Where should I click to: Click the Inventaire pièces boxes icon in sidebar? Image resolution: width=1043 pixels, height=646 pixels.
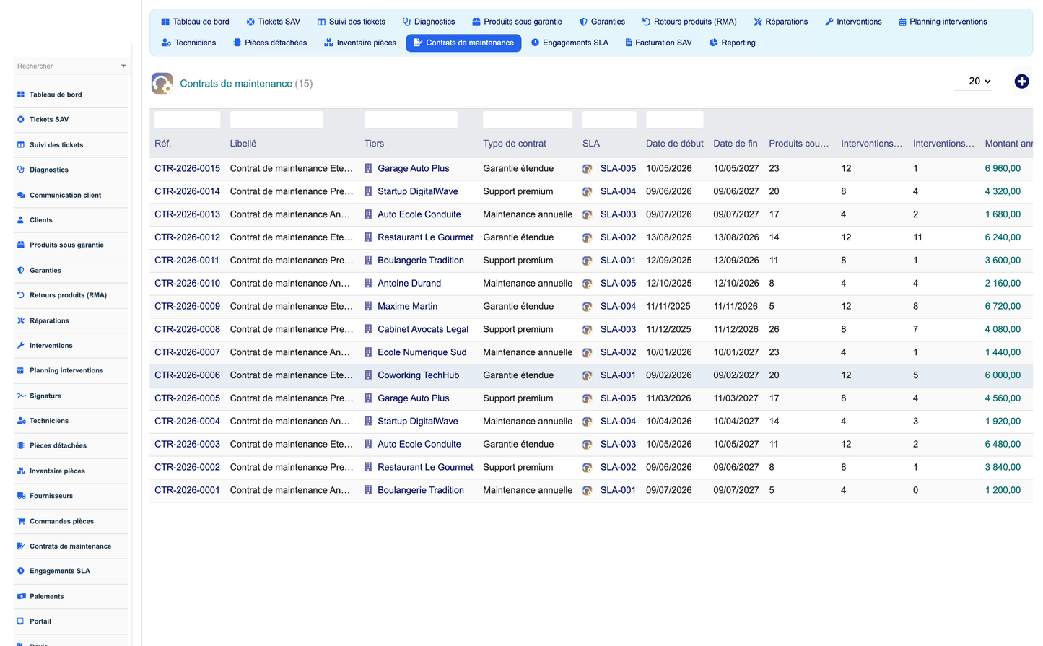(x=21, y=471)
